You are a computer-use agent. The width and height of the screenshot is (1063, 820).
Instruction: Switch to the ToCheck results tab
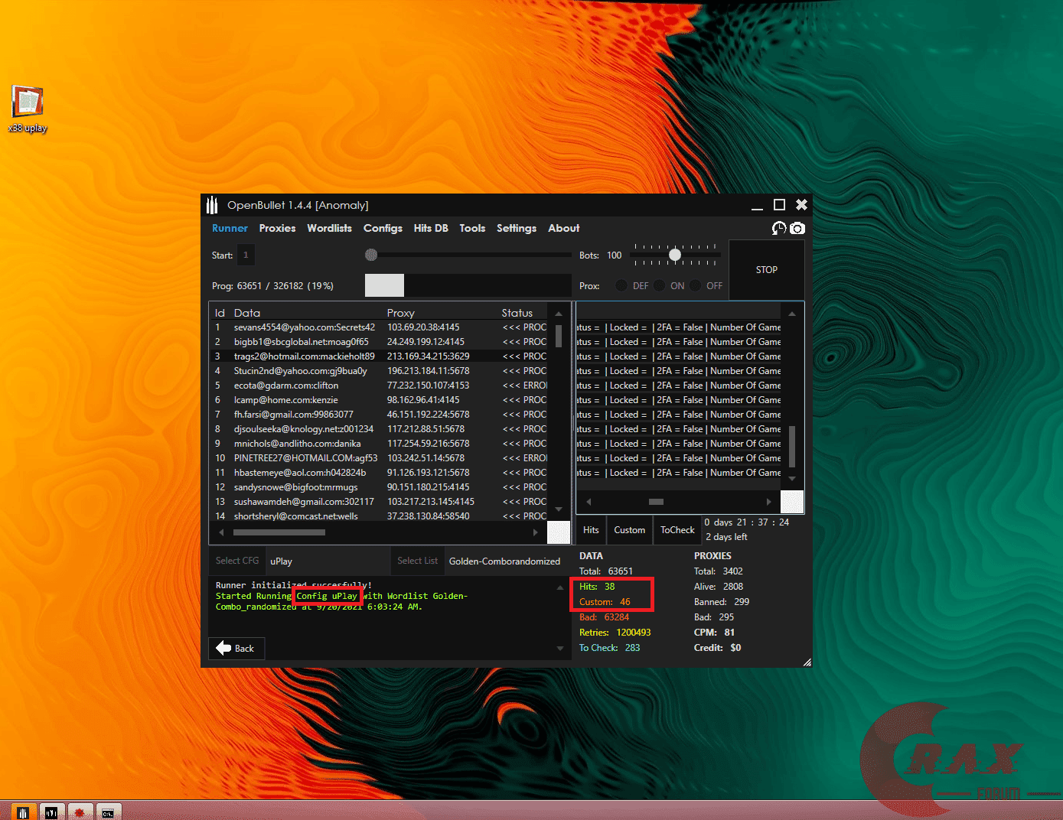677,529
